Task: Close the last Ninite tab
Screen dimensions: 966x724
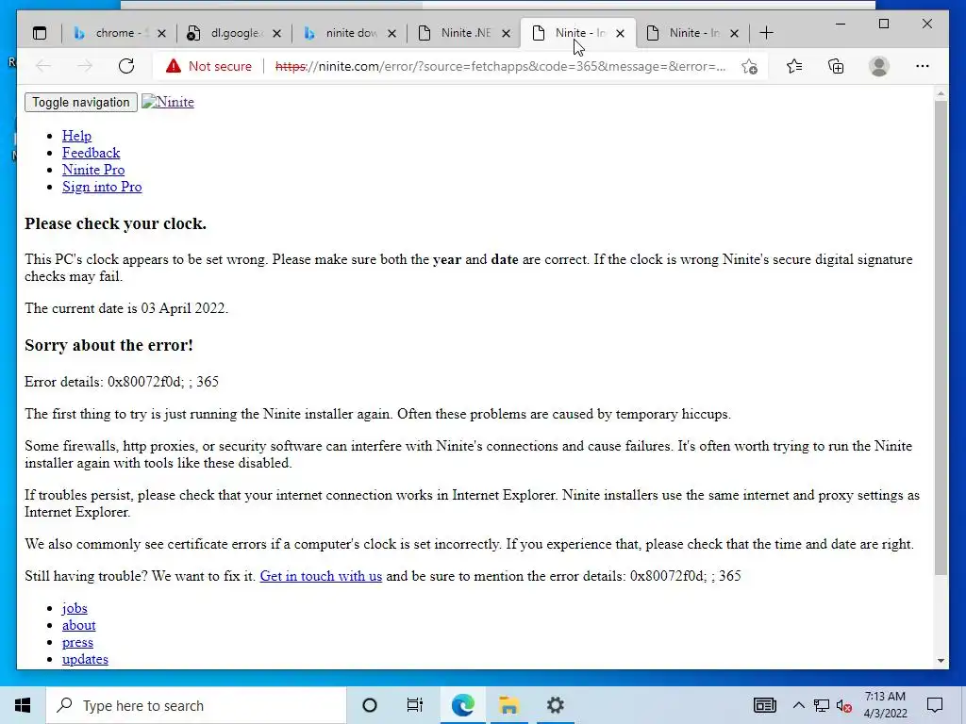Action: pos(734,34)
